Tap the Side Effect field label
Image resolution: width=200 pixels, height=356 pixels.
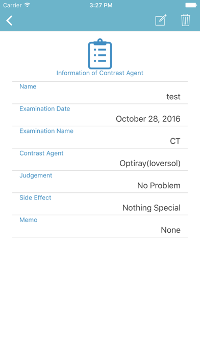tap(35, 198)
